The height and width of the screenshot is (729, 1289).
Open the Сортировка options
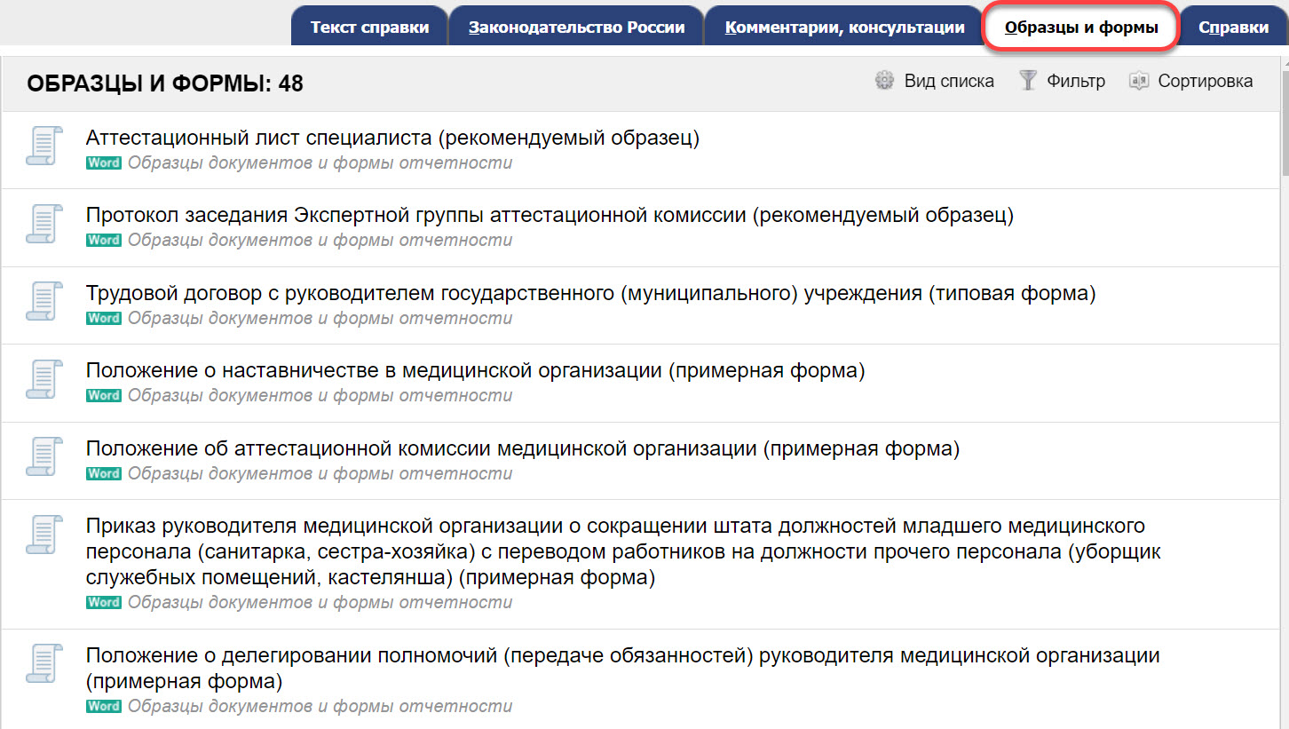pyautogui.click(x=1191, y=81)
